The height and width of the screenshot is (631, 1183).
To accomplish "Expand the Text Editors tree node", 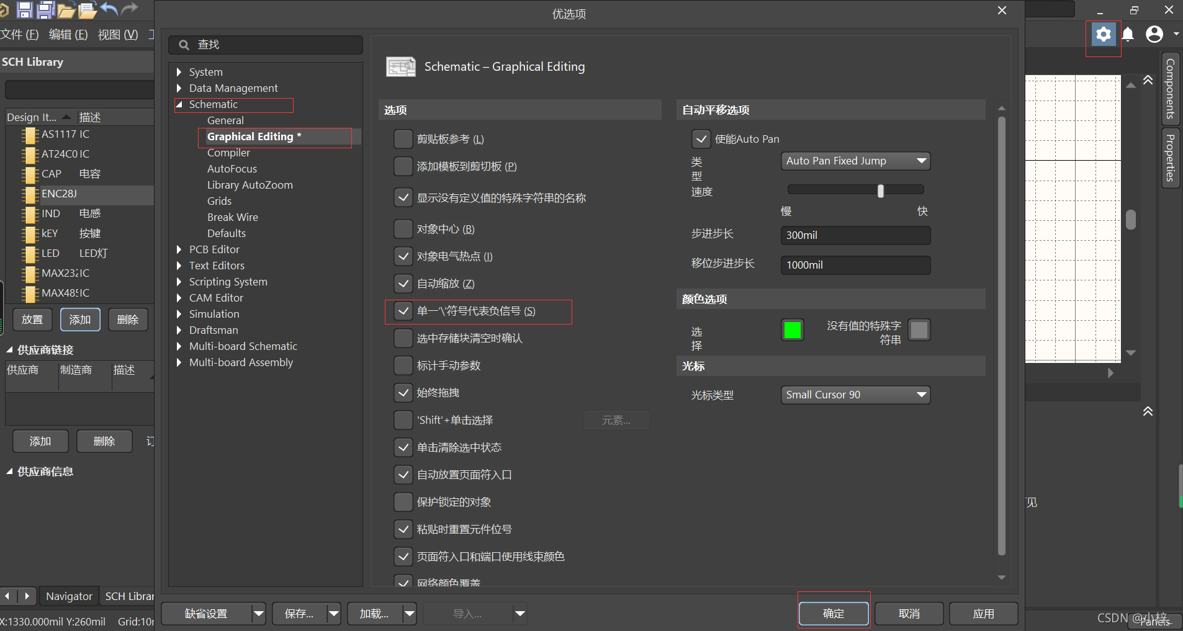I will (x=179, y=266).
